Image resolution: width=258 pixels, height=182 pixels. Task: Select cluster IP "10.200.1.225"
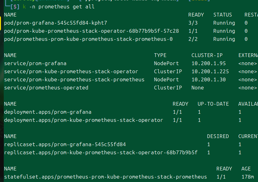[x=210, y=71]
